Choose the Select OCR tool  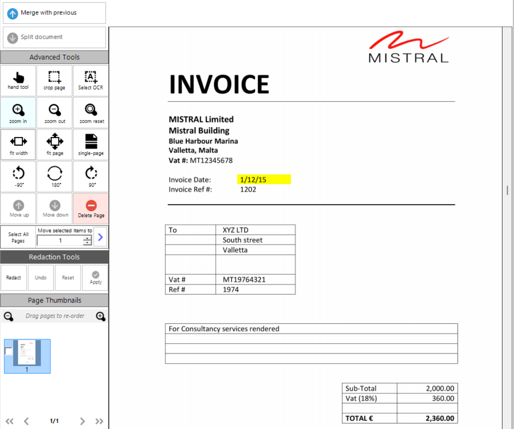click(91, 81)
